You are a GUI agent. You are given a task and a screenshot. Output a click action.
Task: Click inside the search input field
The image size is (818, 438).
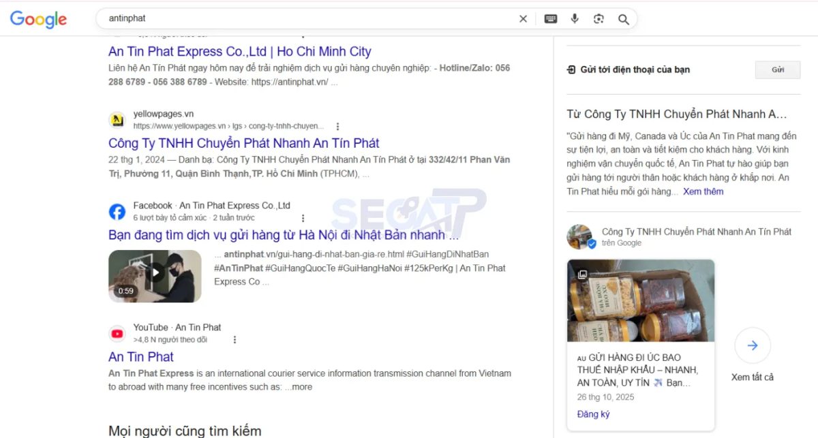pyautogui.click(x=273, y=18)
